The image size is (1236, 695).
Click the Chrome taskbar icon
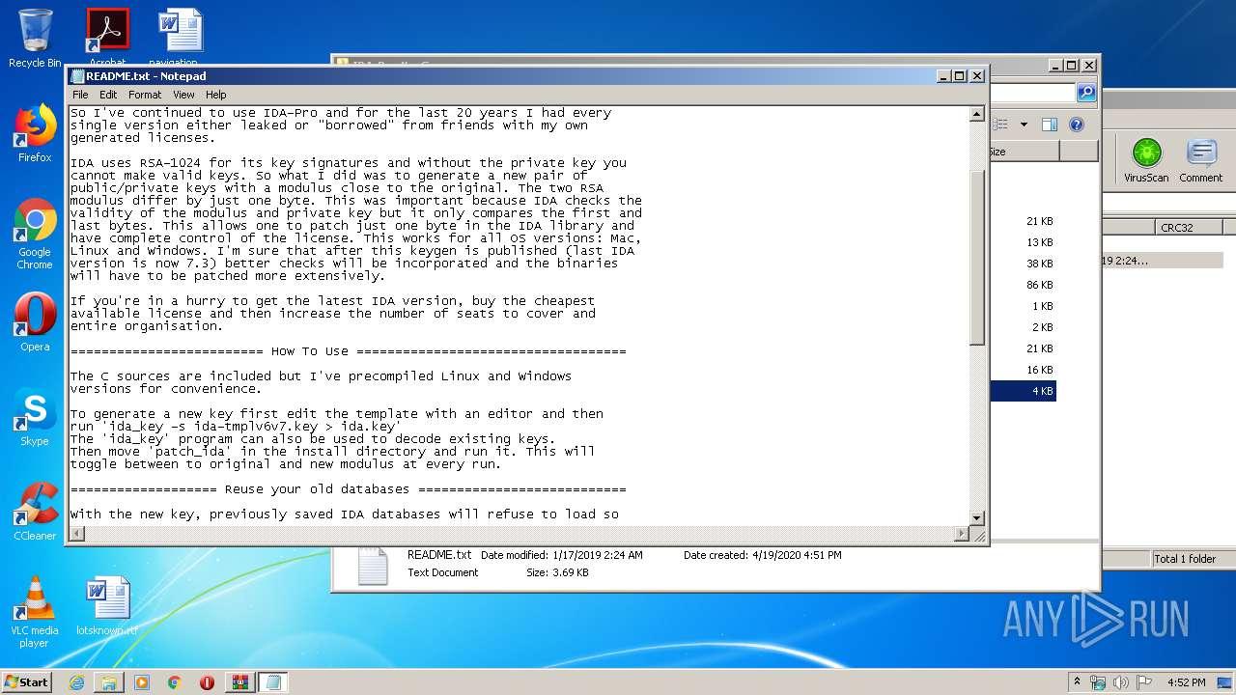point(174,682)
